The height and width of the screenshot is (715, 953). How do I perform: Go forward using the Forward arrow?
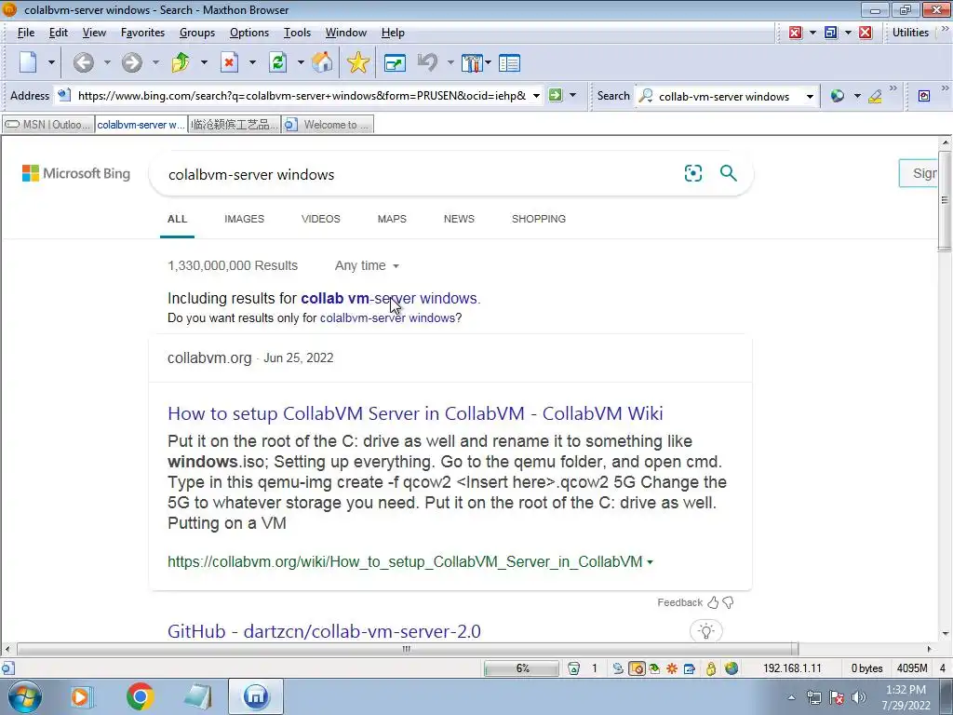pos(131,62)
